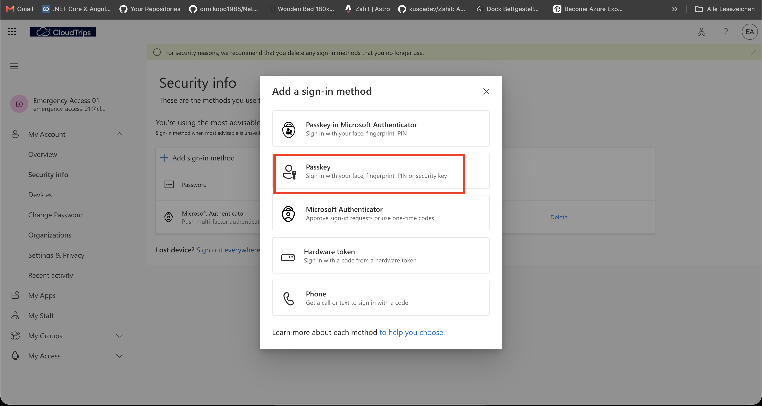Click the info icon in the banner
The image size is (762, 406).
point(157,52)
